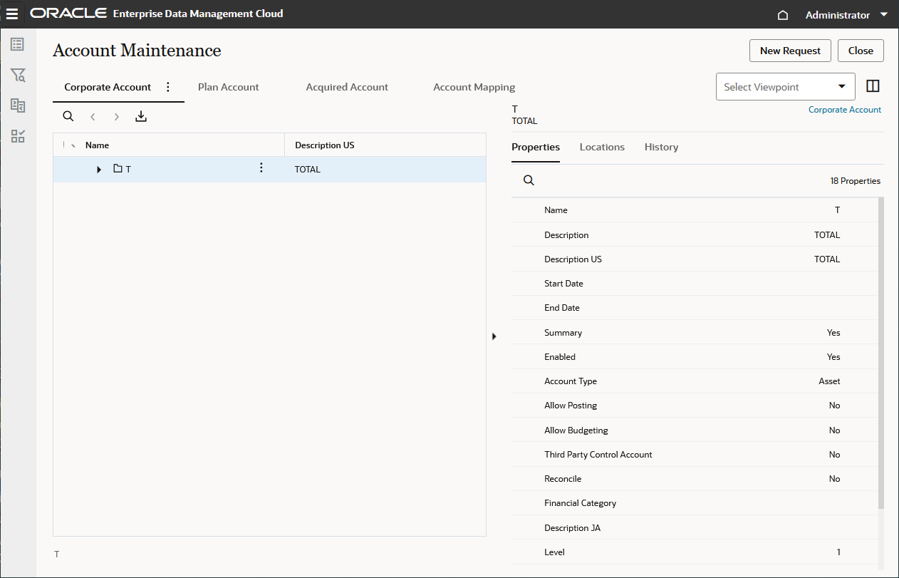This screenshot has height=578, width=899.
Task: Open the filter search sidebar icon
Action: pyautogui.click(x=18, y=75)
